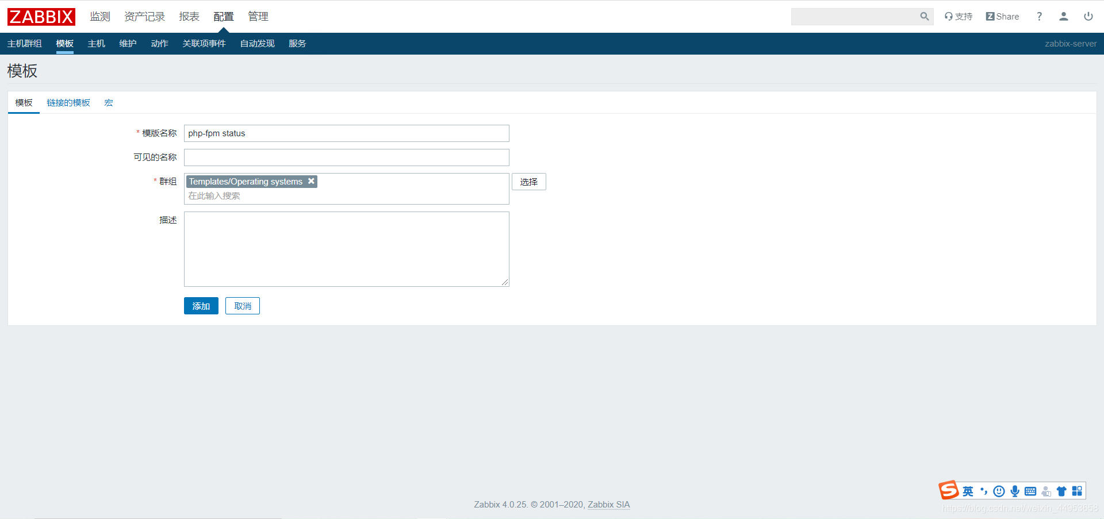This screenshot has width=1104, height=519.
Task: Click the power logout icon
Action: click(x=1088, y=17)
